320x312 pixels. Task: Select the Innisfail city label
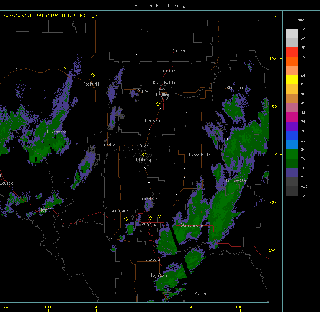(x=154, y=121)
